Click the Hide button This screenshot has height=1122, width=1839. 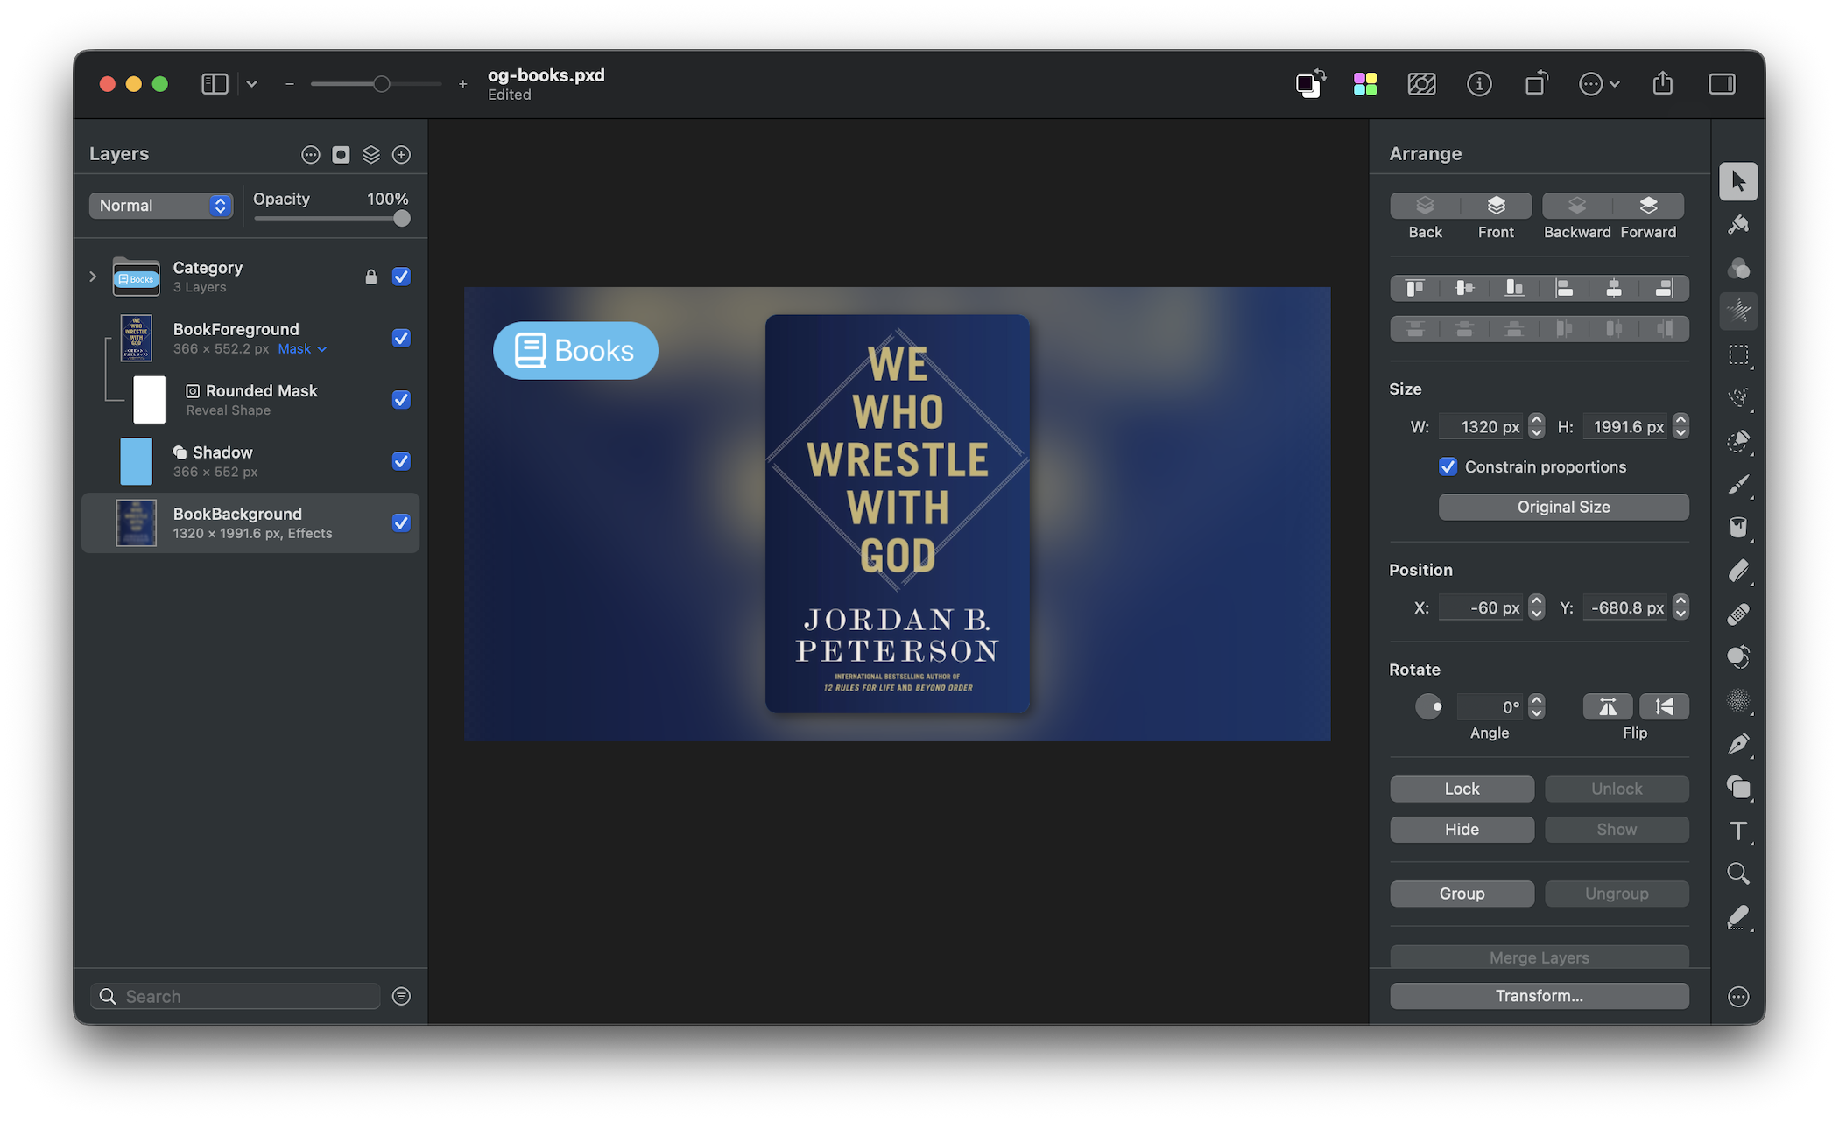(x=1462, y=829)
